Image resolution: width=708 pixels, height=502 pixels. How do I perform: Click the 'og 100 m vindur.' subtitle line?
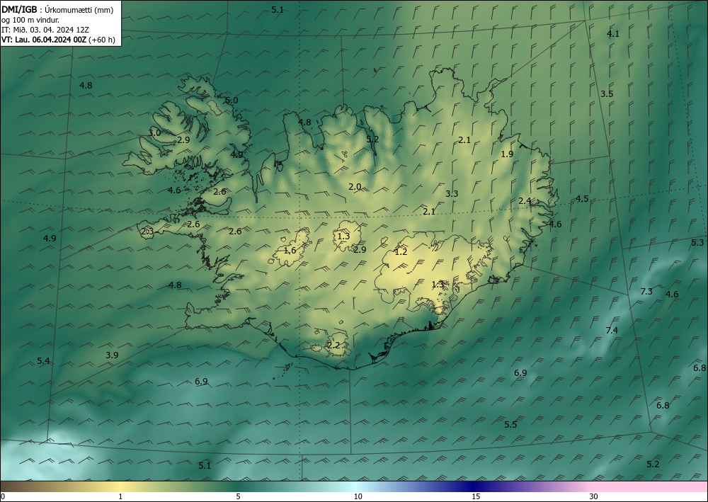[30, 20]
